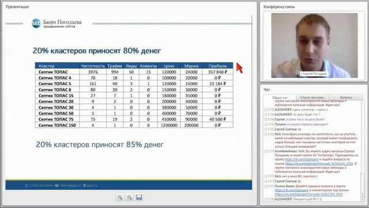Switch to the Список пользова... tab
Viewport: 369px width, 208px height.
click(312, 97)
